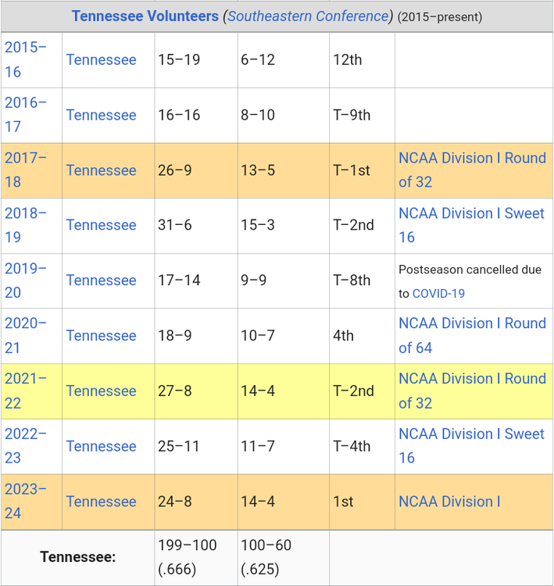Open the 2018–19 season link

coord(25,225)
